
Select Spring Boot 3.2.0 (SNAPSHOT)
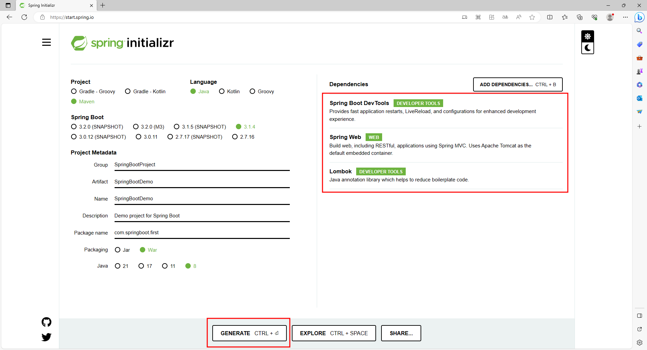click(97, 127)
